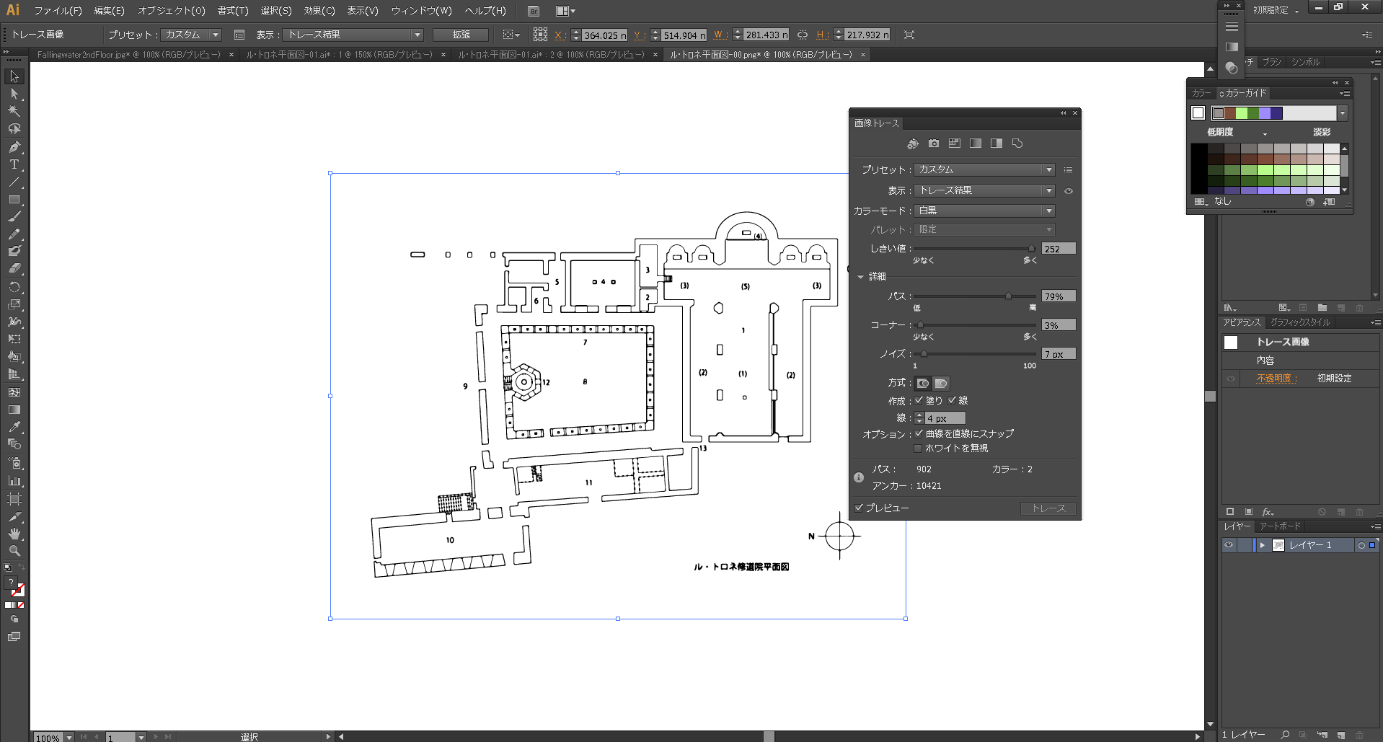Click the Grayscale preset icon in Image Trace

(x=976, y=143)
